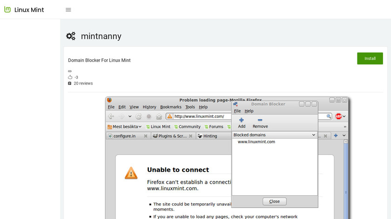Open the Linux Mint bookmark
This screenshot has width=391, height=219.
(x=158, y=127)
